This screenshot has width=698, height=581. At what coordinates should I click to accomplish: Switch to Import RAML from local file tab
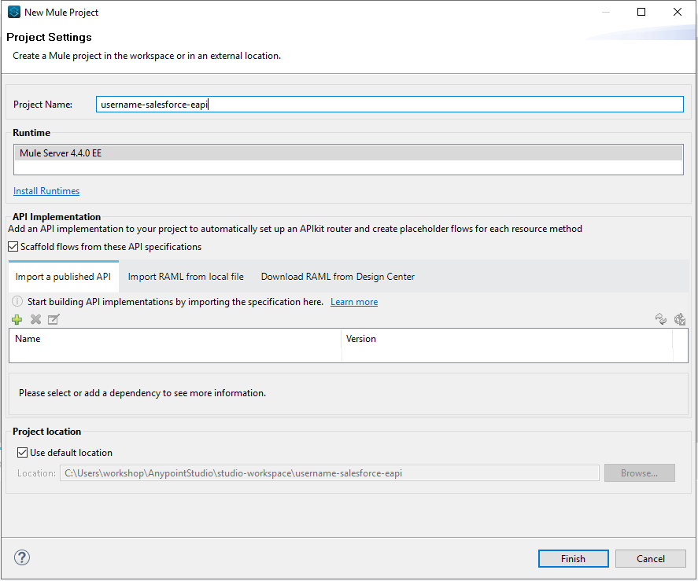pyautogui.click(x=186, y=277)
